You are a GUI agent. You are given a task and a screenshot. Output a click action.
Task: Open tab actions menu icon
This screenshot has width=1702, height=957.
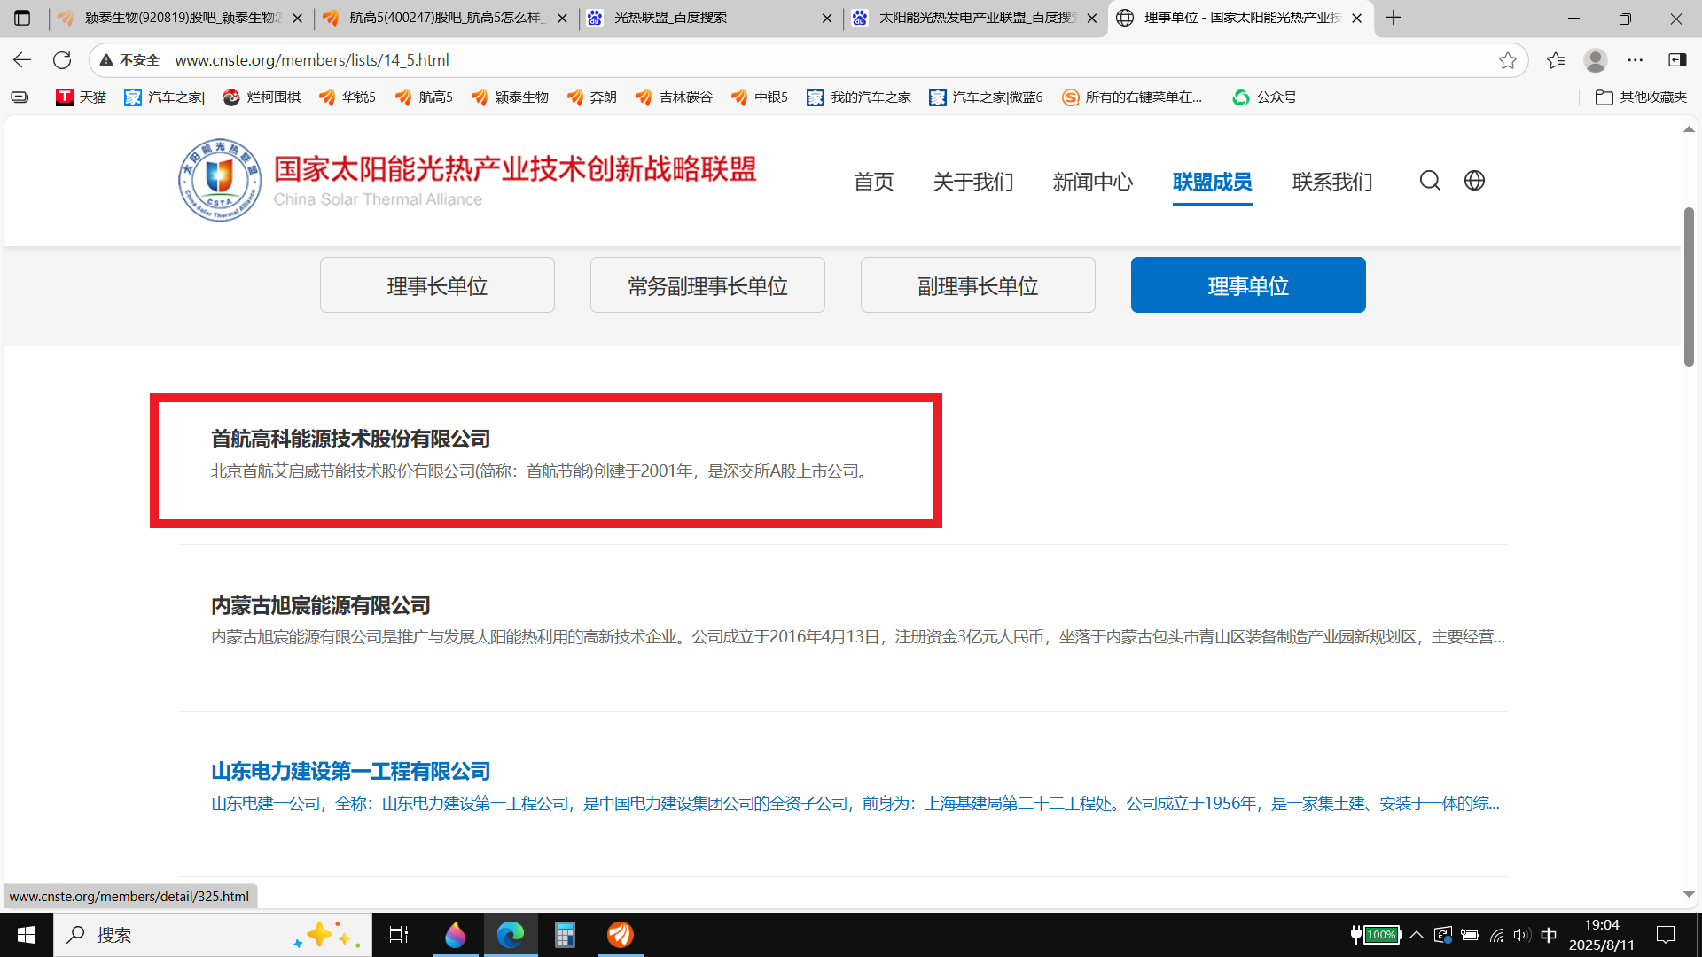(x=22, y=18)
